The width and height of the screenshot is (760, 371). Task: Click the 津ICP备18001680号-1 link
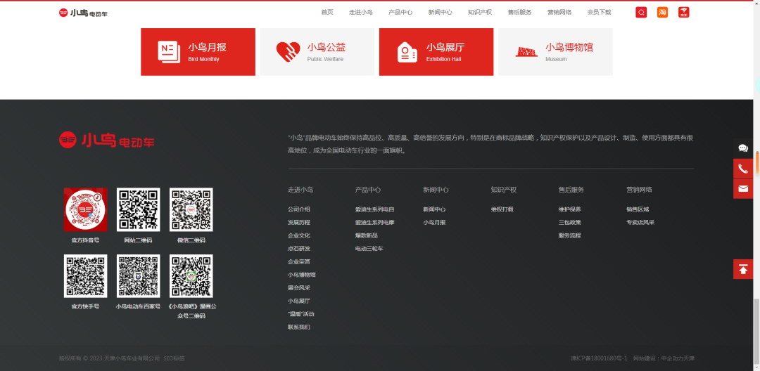[599, 358]
